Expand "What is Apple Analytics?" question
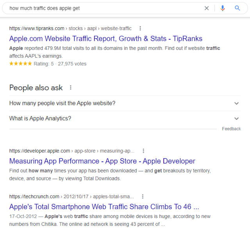This screenshot has height=229, width=250. coord(125,118)
